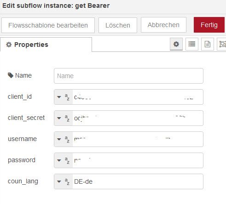Expand the username type dropdown arrow

59,139
